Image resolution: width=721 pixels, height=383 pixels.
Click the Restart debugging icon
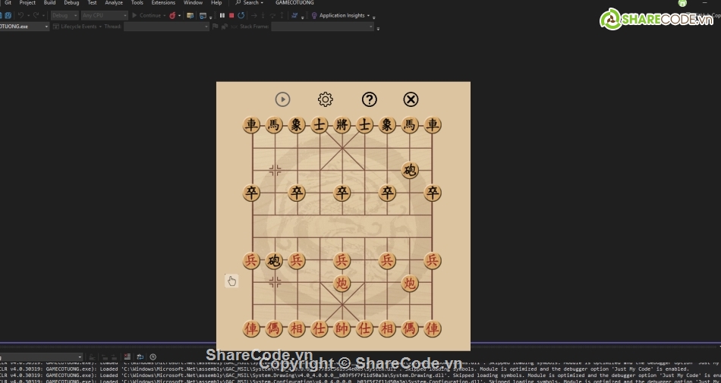[241, 15]
